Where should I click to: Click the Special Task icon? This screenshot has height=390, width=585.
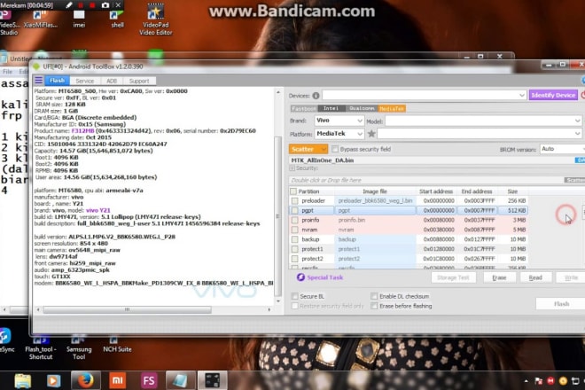click(x=300, y=277)
